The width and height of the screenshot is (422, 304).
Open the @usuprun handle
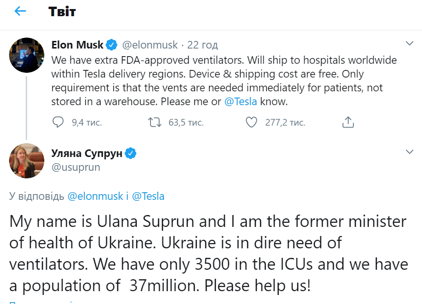(x=76, y=167)
